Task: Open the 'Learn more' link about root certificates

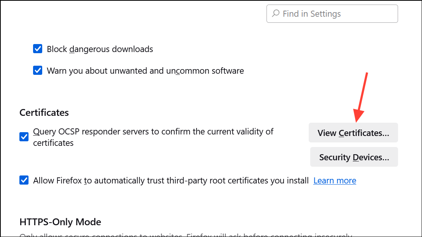Action: pyautogui.click(x=334, y=180)
